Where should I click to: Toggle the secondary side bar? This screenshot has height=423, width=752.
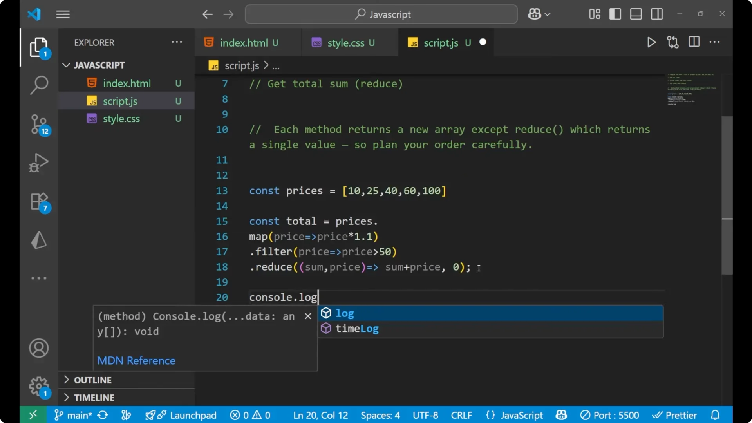[656, 14]
